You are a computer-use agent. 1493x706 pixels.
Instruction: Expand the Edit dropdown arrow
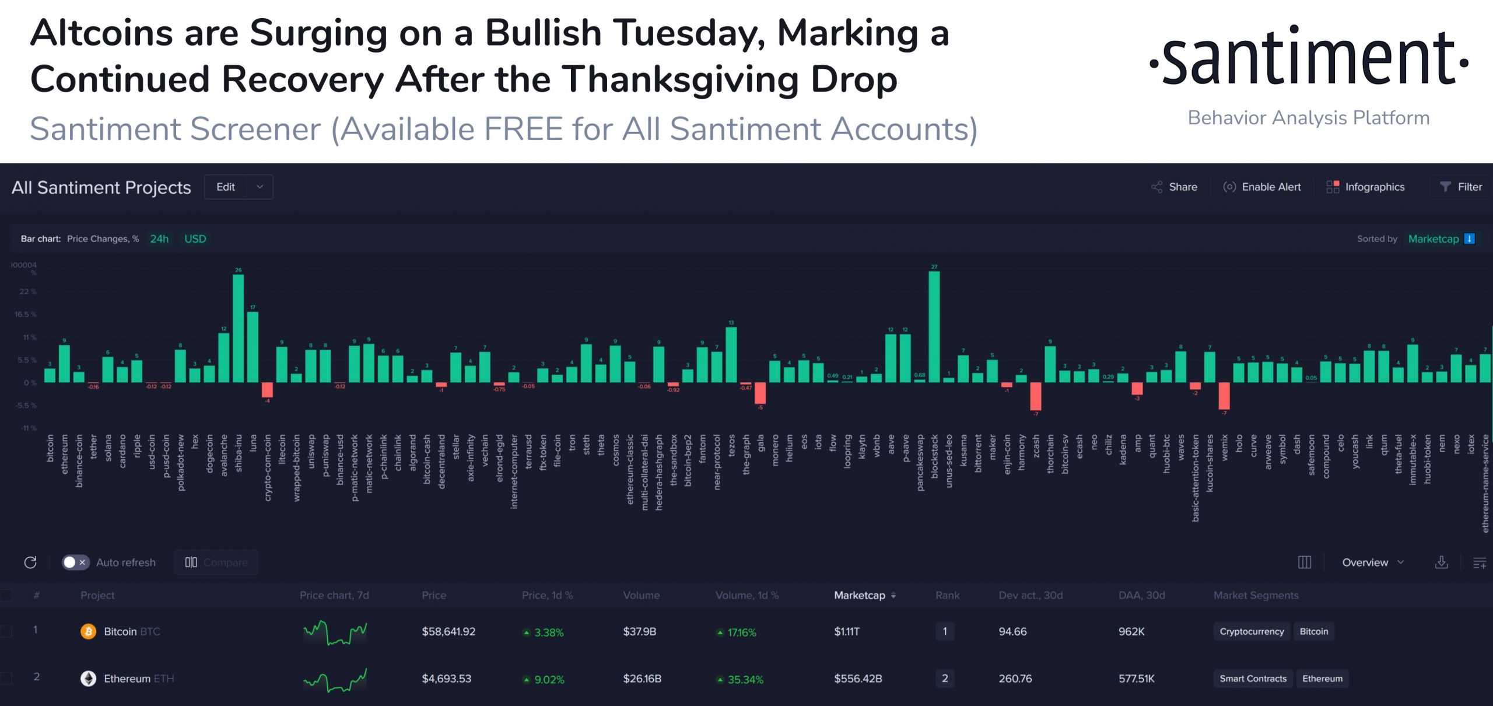[260, 187]
